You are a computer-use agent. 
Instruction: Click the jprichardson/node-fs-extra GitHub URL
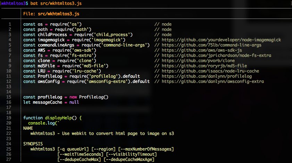click(x=216, y=55)
